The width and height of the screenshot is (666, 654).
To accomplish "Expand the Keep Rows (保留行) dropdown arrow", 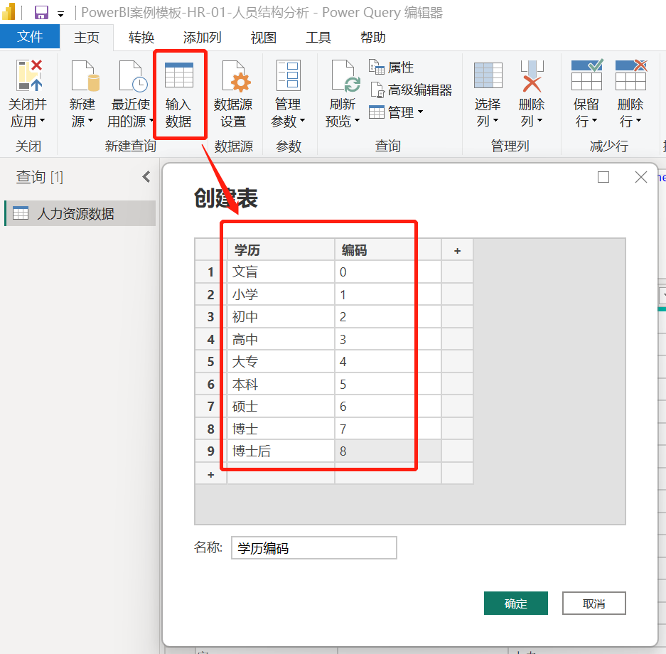I will pos(595,120).
